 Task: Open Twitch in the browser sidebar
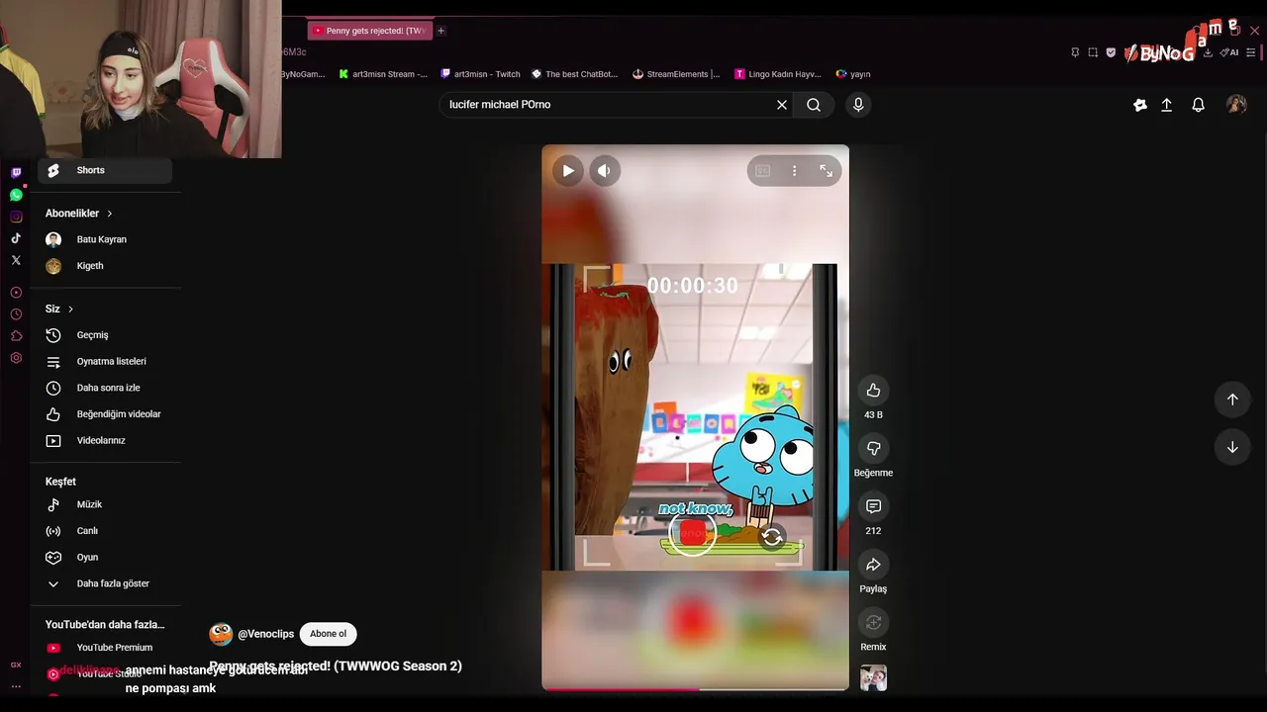[x=16, y=173]
